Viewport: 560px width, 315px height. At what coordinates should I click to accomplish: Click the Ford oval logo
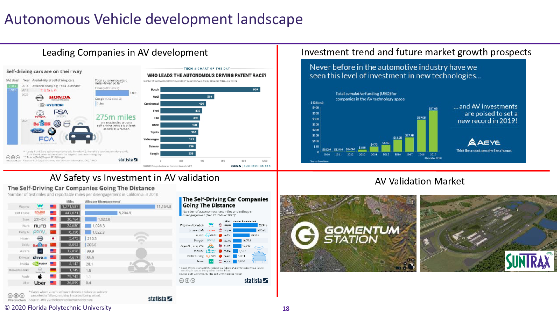[x=37, y=131]
